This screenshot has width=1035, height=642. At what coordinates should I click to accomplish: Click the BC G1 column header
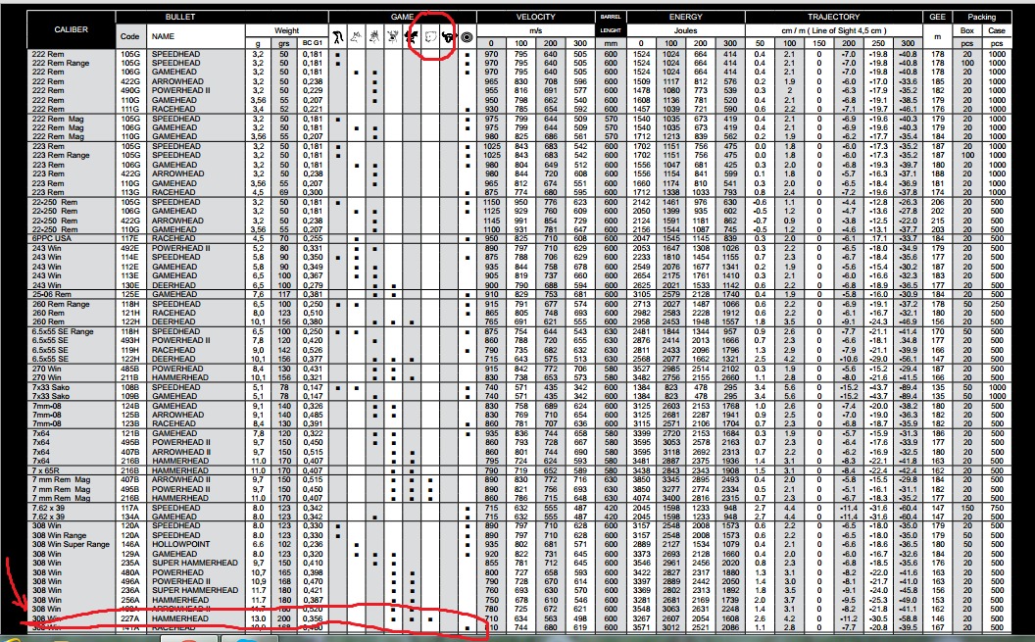click(313, 43)
